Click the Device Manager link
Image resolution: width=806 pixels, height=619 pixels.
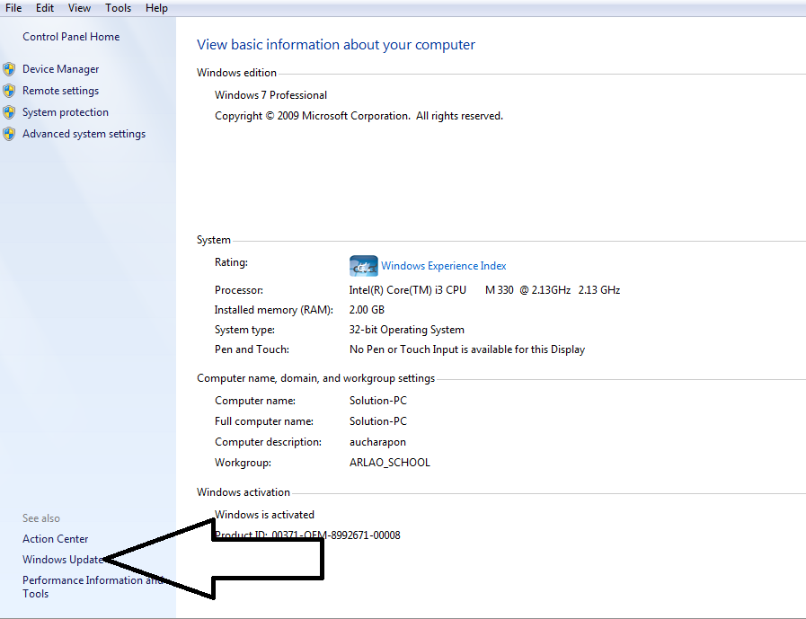[61, 69]
